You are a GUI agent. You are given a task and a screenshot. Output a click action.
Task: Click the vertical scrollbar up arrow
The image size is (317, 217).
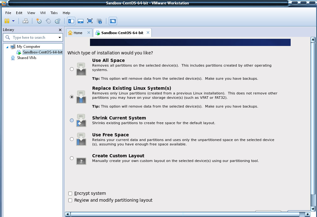tap(313, 39)
